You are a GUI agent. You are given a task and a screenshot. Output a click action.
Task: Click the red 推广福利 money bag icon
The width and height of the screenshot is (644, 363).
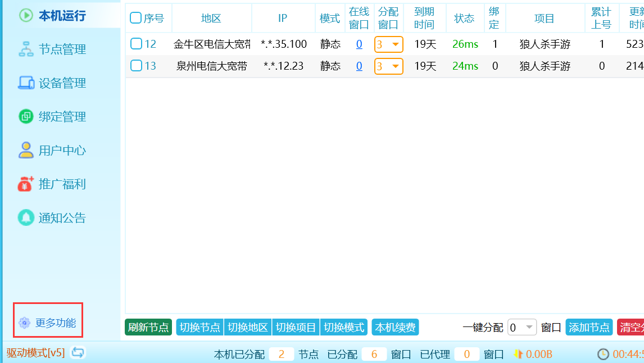click(26, 184)
